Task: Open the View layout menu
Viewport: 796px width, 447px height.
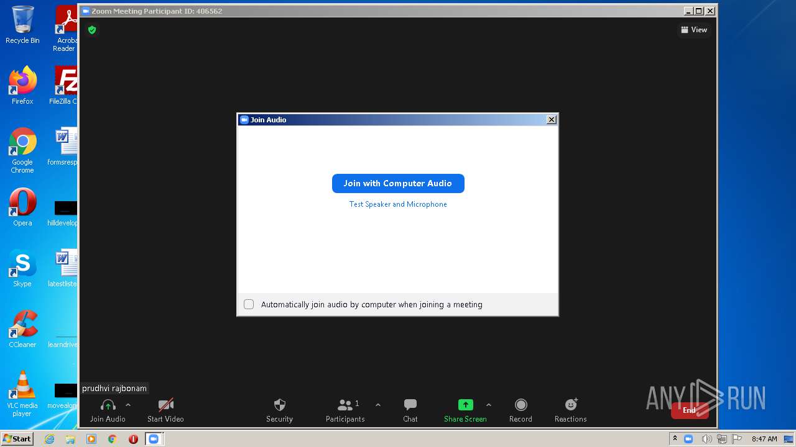Action: [694, 30]
